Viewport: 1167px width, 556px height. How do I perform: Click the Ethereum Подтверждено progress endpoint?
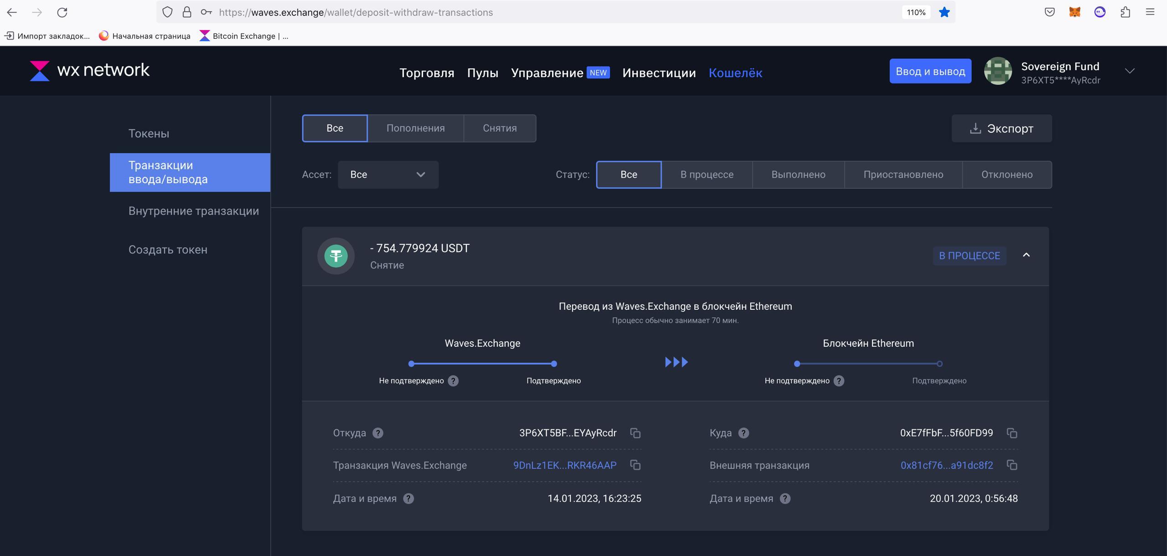coord(939,364)
